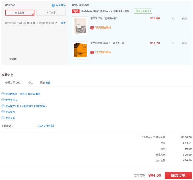Screen dimensions: 193x180
Task: Click the large red ¥84.09 total
Action: (x=154, y=175)
